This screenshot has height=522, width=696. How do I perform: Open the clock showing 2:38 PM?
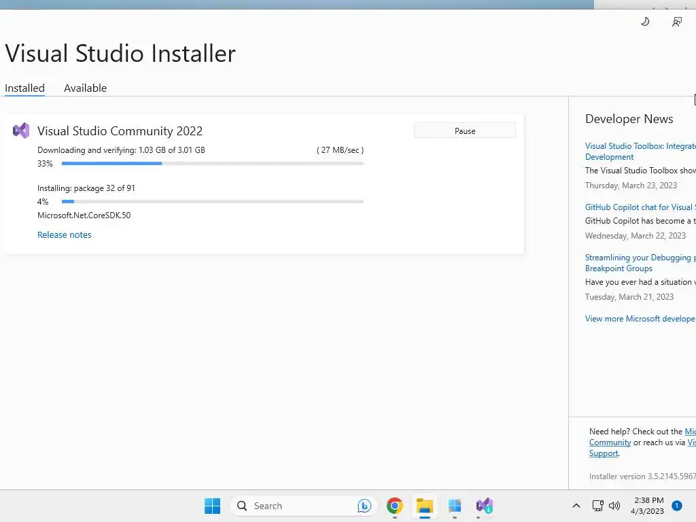click(x=648, y=506)
